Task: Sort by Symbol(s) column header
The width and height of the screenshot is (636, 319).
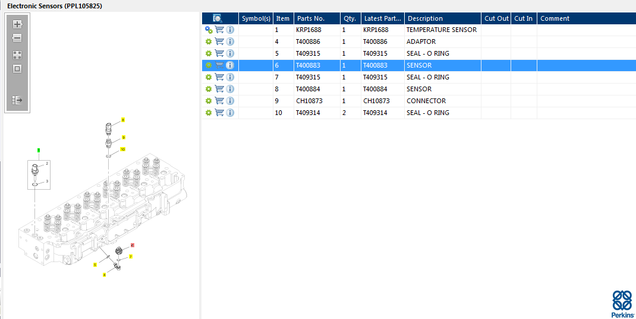Action: pos(256,18)
